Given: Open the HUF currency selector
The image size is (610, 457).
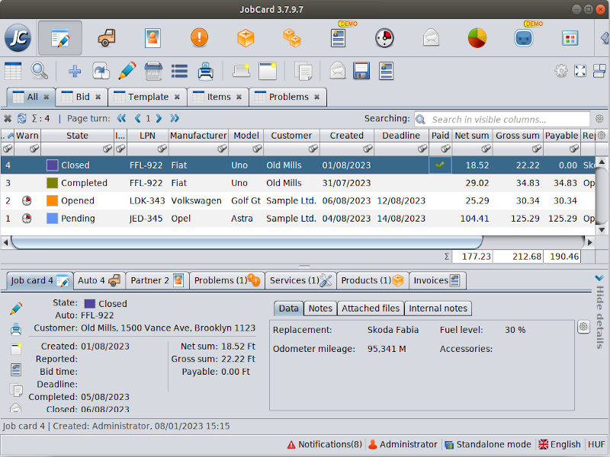Looking at the screenshot, I should pyautogui.click(x=596, y=444).
